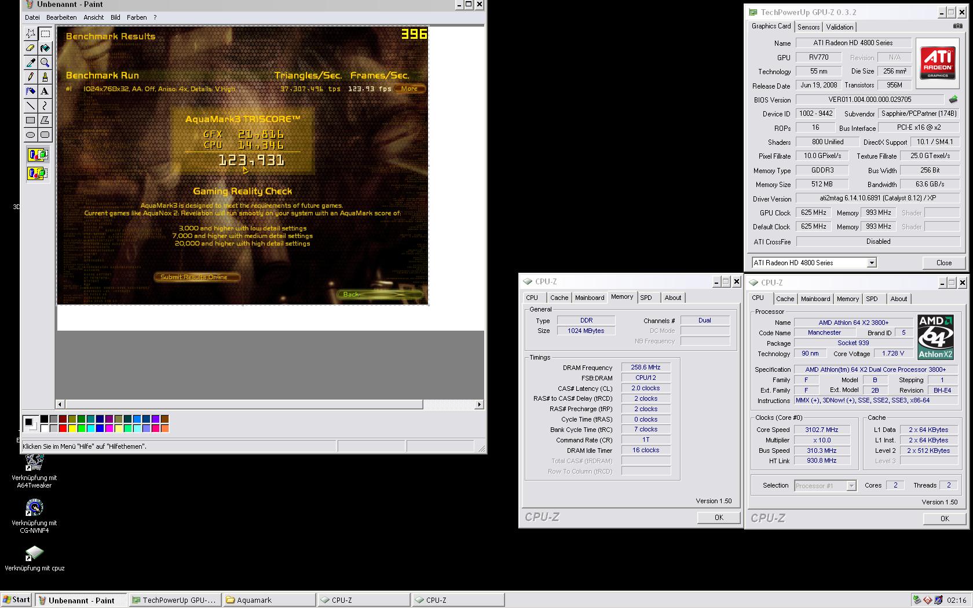Viewport: 973px width, 608px height.
Task: Click OK in the Processor CPU-Z window
Action: pyautogui.click(x=945, y=519)
